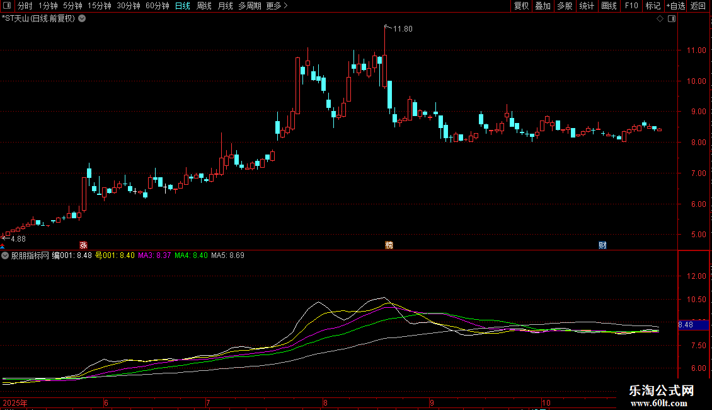The height and width of the screenshot is (410, 712).
Task: Select the 分时 intraday view tab
Action: pos(25,6)
